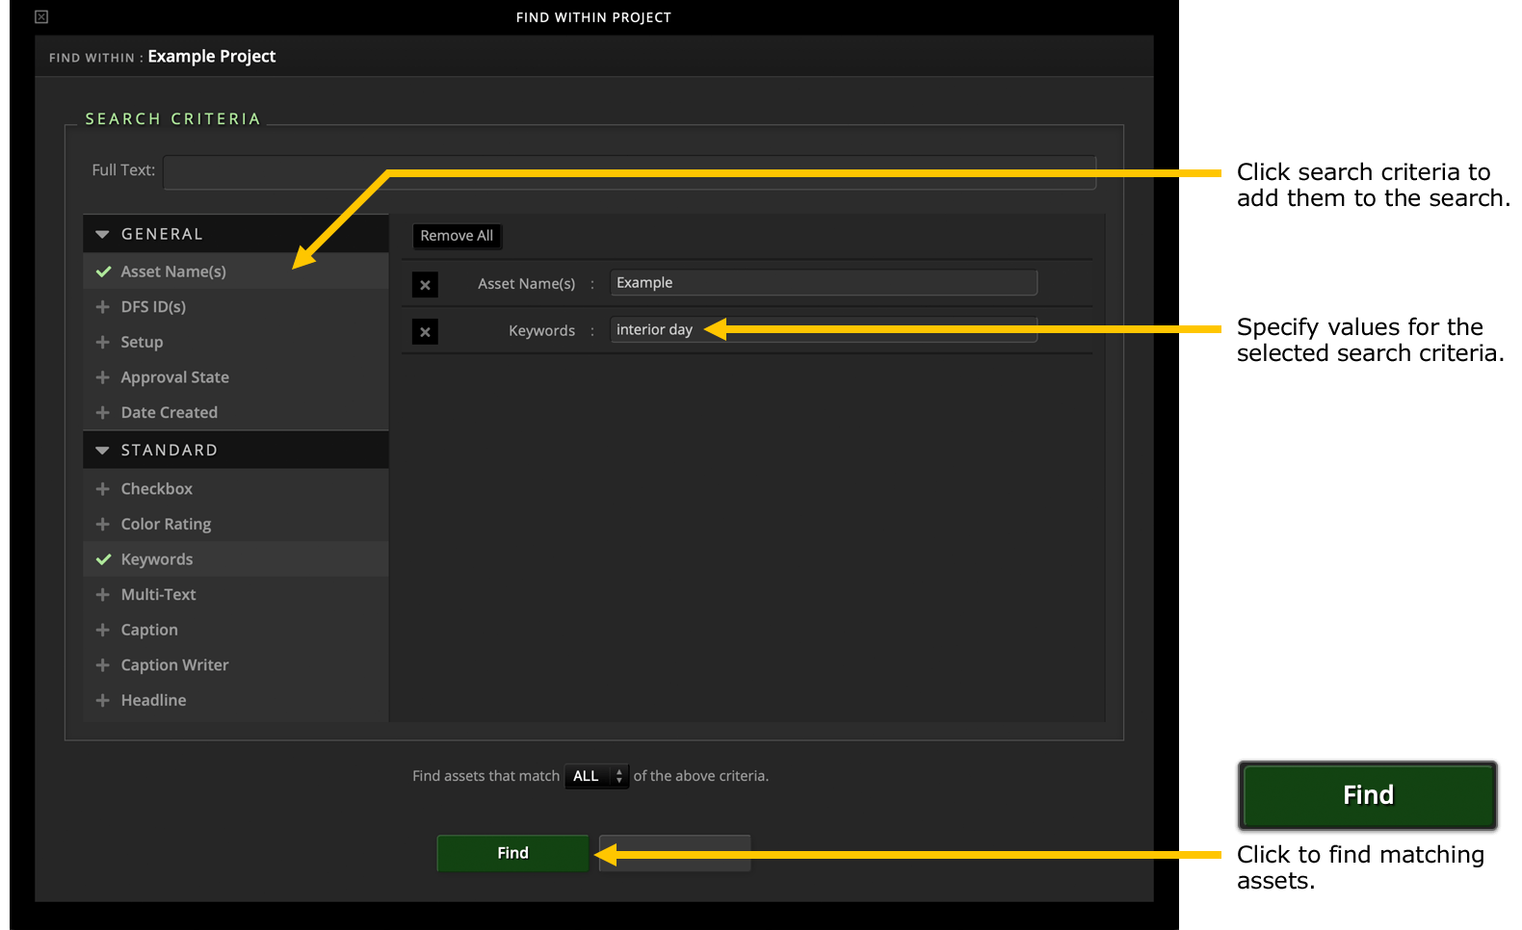1522x930 pixels.
Task: Add Approval State plus icon
Action: tap(103, 377)
